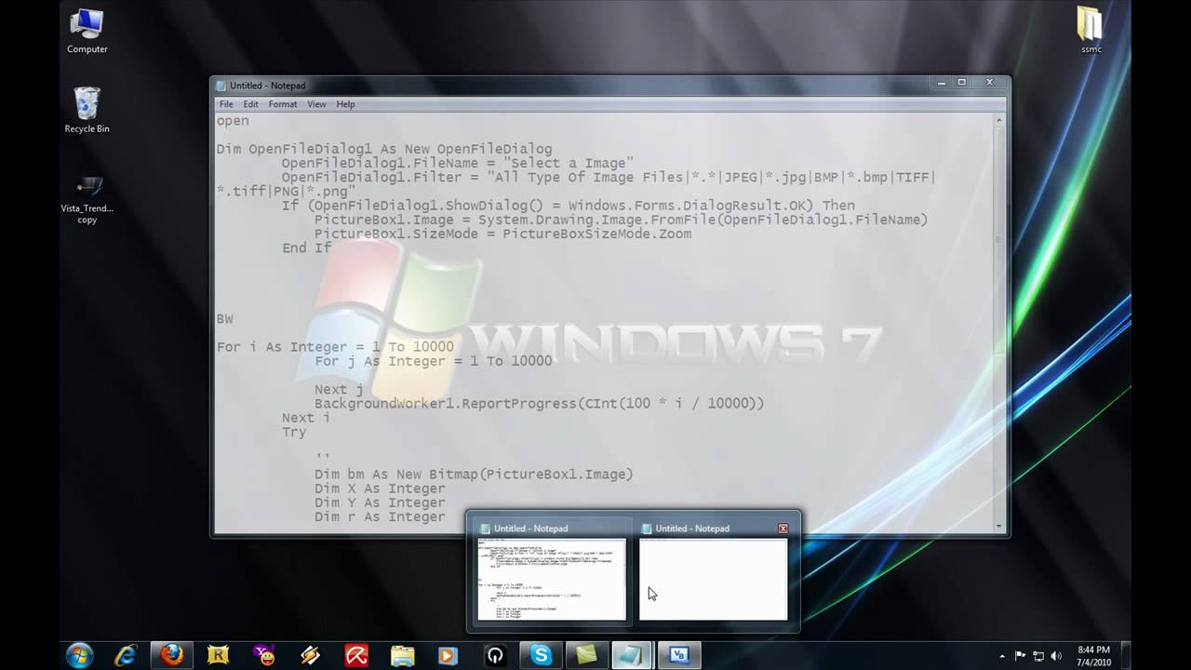This screenshot has width=1191, height=670.
Task: Click the "Dim r As Integer" line
Action: click(x=380, y=516)
